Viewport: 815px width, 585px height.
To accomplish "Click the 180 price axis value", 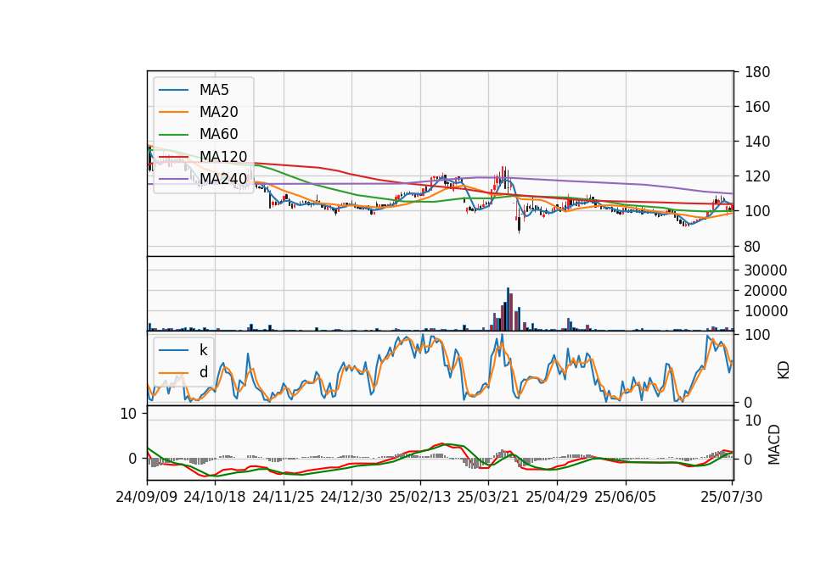I will click(x=756, y=72).
